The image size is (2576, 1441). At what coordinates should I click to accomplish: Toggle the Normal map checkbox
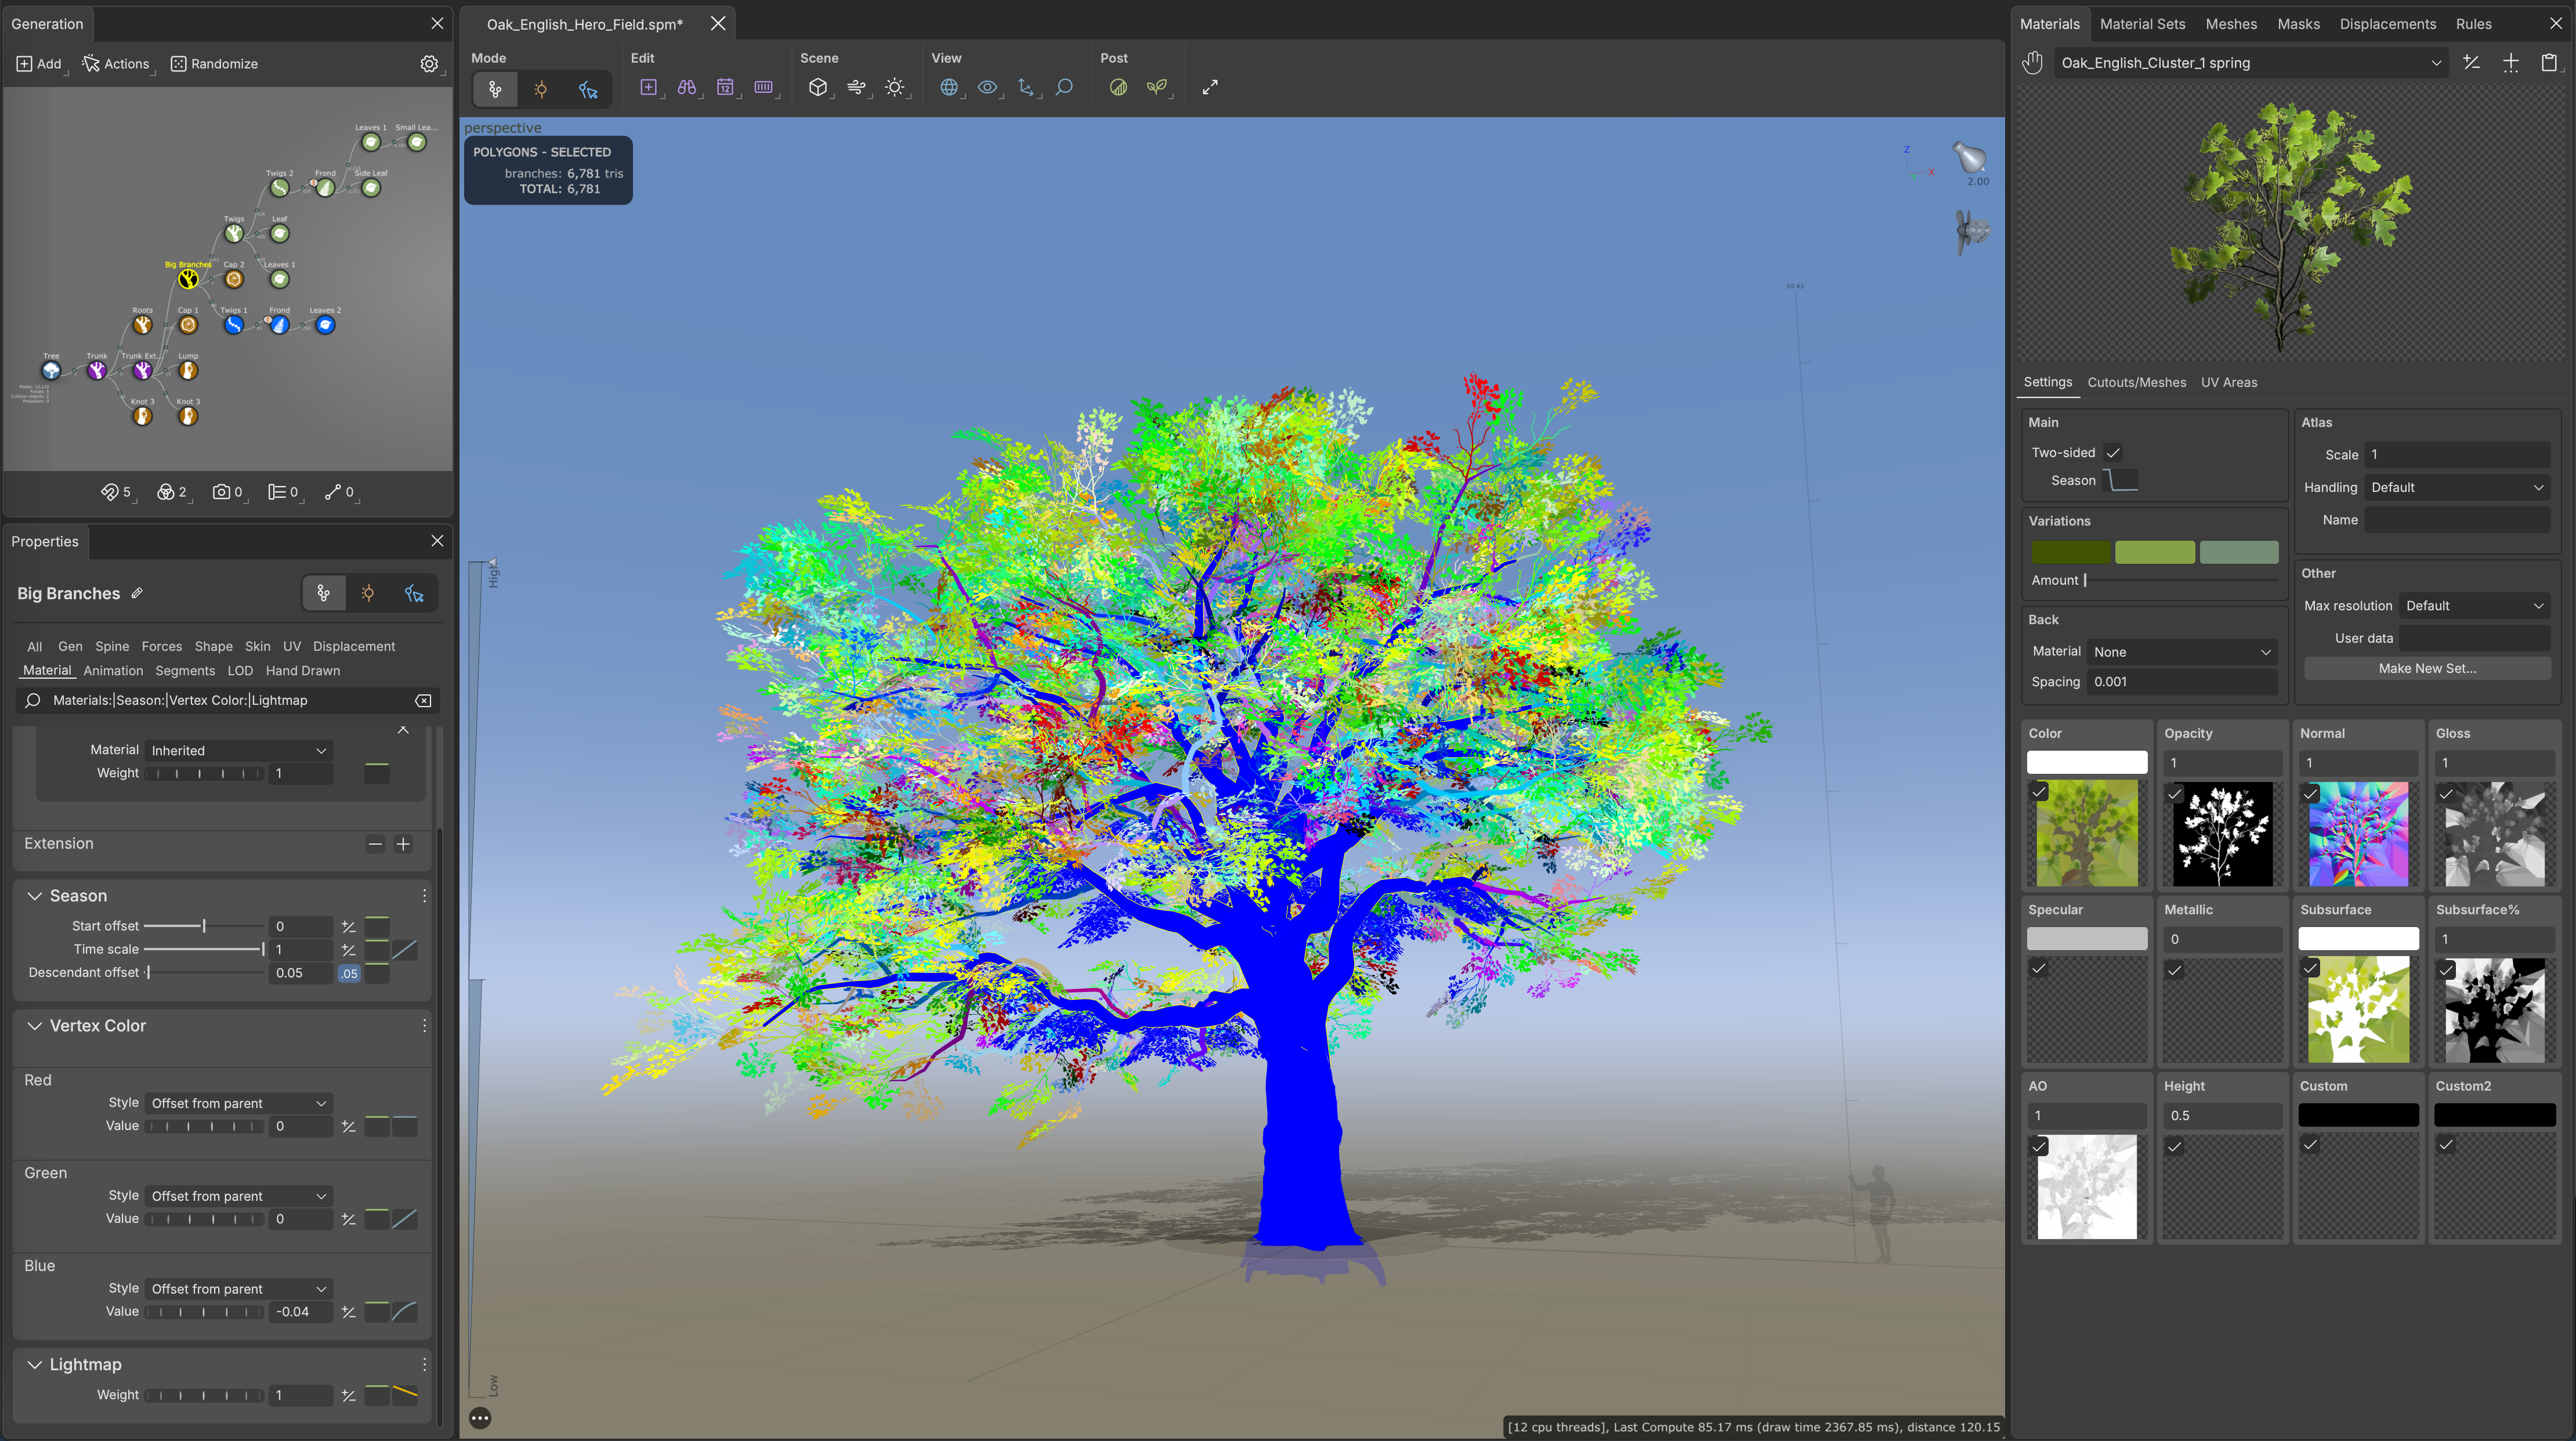[x=2310, y=794]
